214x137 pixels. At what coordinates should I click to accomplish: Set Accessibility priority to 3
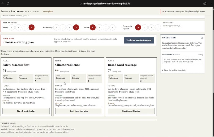(76, 27)
